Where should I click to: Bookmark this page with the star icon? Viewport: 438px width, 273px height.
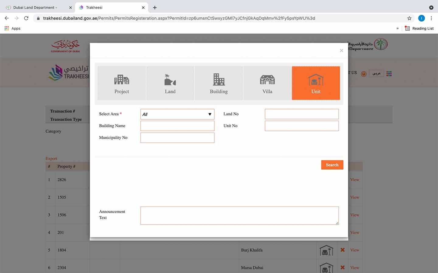(x=409, y=18)
